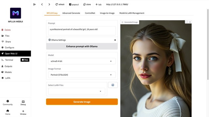Open the Community section

point(8,103)
